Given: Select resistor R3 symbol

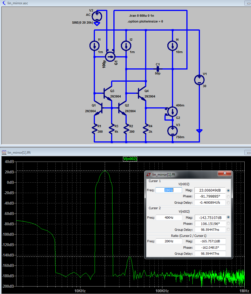Looking at the screenshot, I should (x=112, y=129).
